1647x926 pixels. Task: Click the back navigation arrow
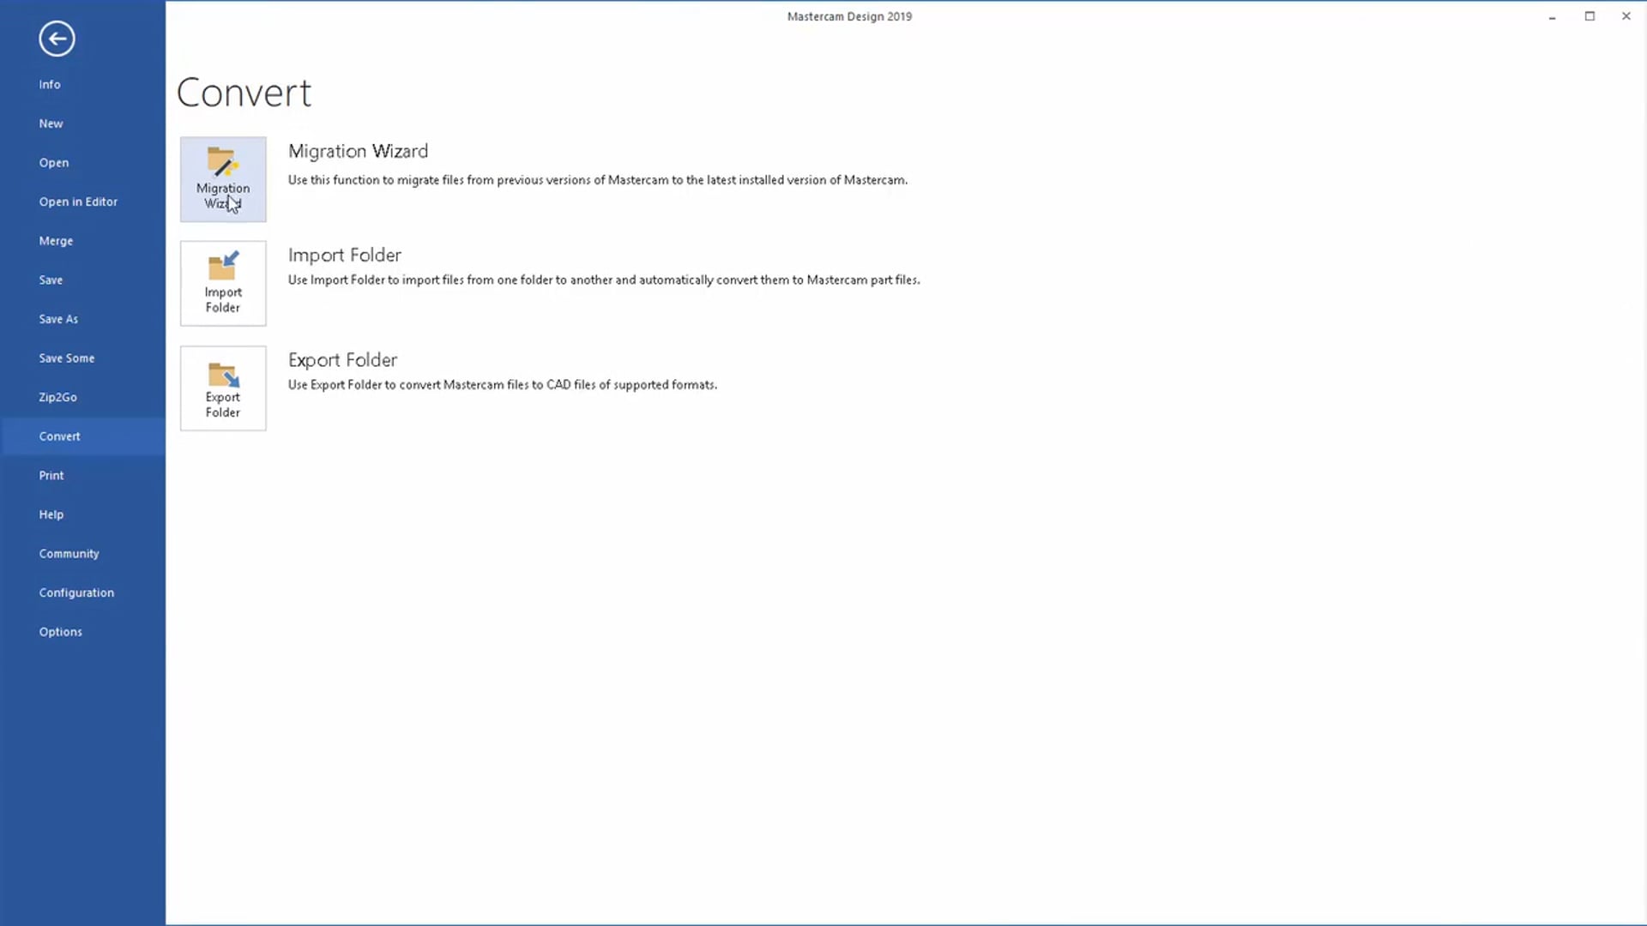click(57, 39)
